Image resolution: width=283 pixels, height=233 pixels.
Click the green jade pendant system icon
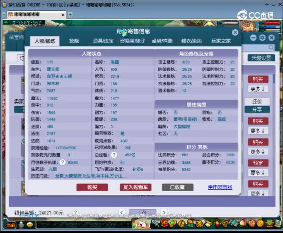click(270, 224)
